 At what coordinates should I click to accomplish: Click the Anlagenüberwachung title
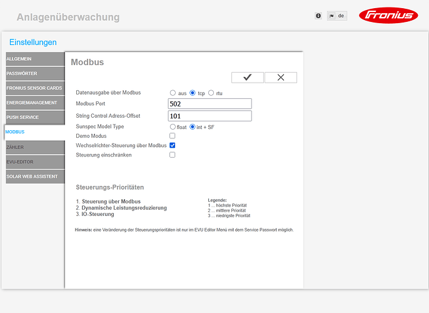tap(68, 17)
